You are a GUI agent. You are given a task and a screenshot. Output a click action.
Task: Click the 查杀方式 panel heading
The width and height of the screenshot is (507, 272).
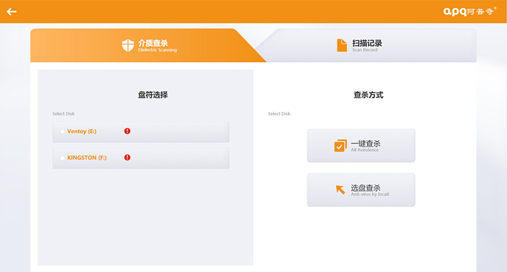click(368, 95)
